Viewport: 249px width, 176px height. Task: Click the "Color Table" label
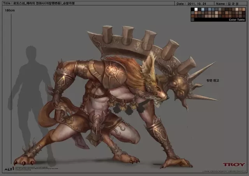[x=237, y=20]
